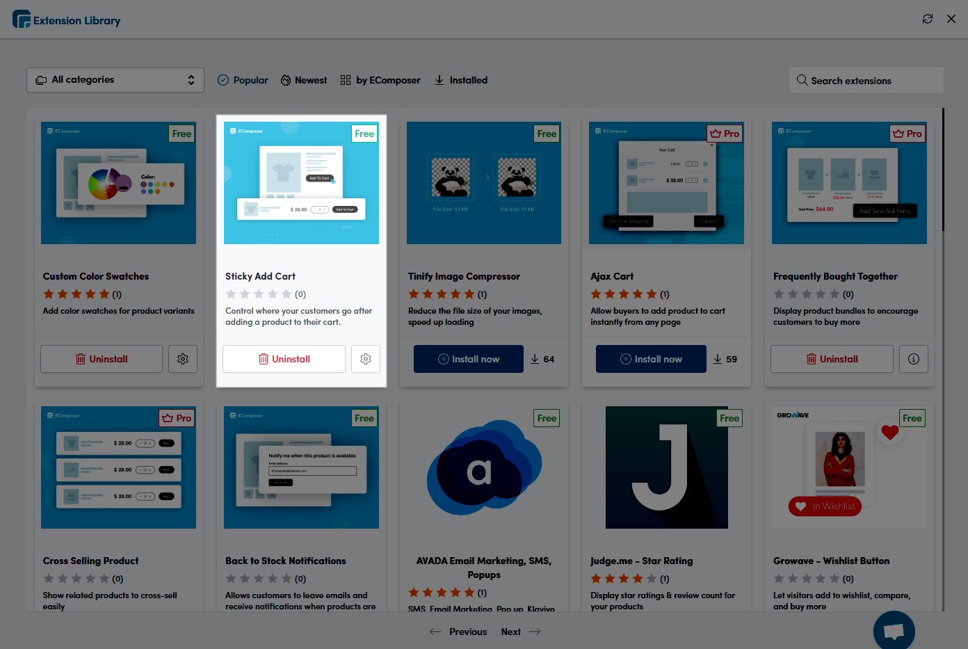Click the Ajax Cart title
This screenshot has height=649, width=968.
[x=612, y=276]
